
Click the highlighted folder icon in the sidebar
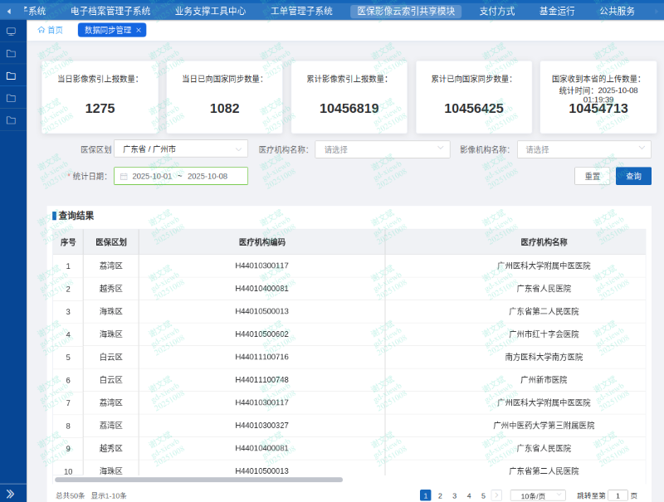click(11, 75)
